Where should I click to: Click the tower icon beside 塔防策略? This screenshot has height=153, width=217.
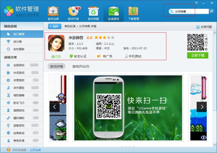pos(8,95)
